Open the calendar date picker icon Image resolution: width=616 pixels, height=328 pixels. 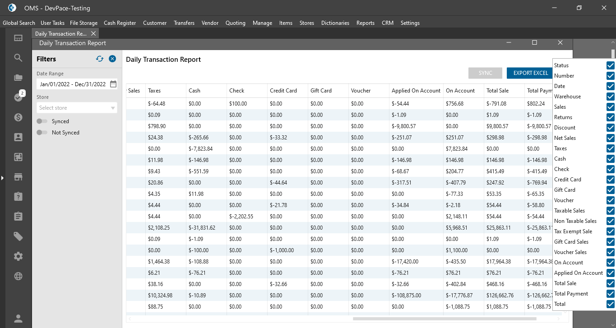[113, 84]
